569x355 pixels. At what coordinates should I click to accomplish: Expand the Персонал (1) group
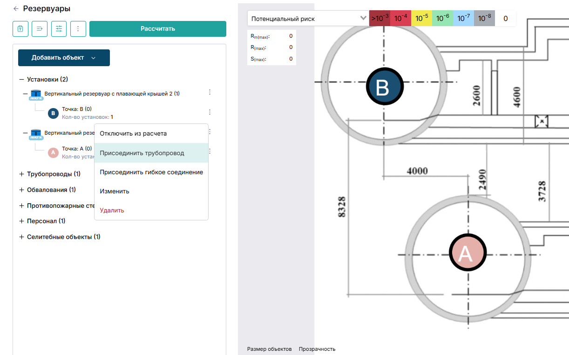[x=21, y=221]
